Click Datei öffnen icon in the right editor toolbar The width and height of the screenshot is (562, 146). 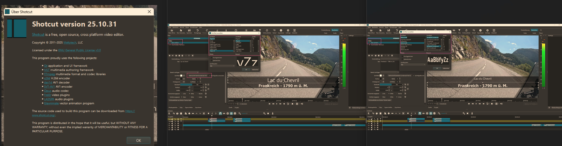[371, 31]
